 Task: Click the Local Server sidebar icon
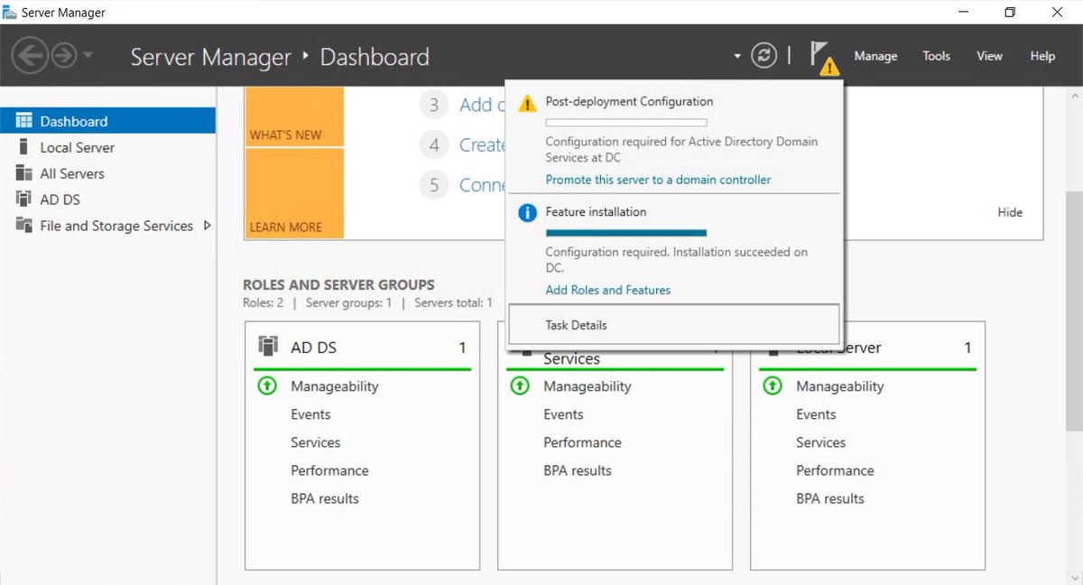[23, 147]
